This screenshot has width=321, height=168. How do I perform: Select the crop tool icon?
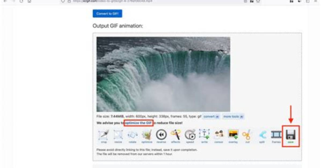point(104,136)
